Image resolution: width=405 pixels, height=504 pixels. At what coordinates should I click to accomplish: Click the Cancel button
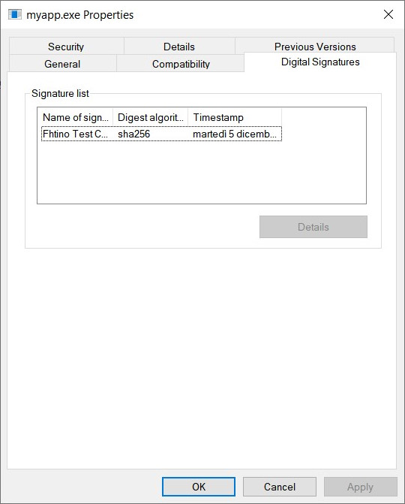[x=280, y=487]
